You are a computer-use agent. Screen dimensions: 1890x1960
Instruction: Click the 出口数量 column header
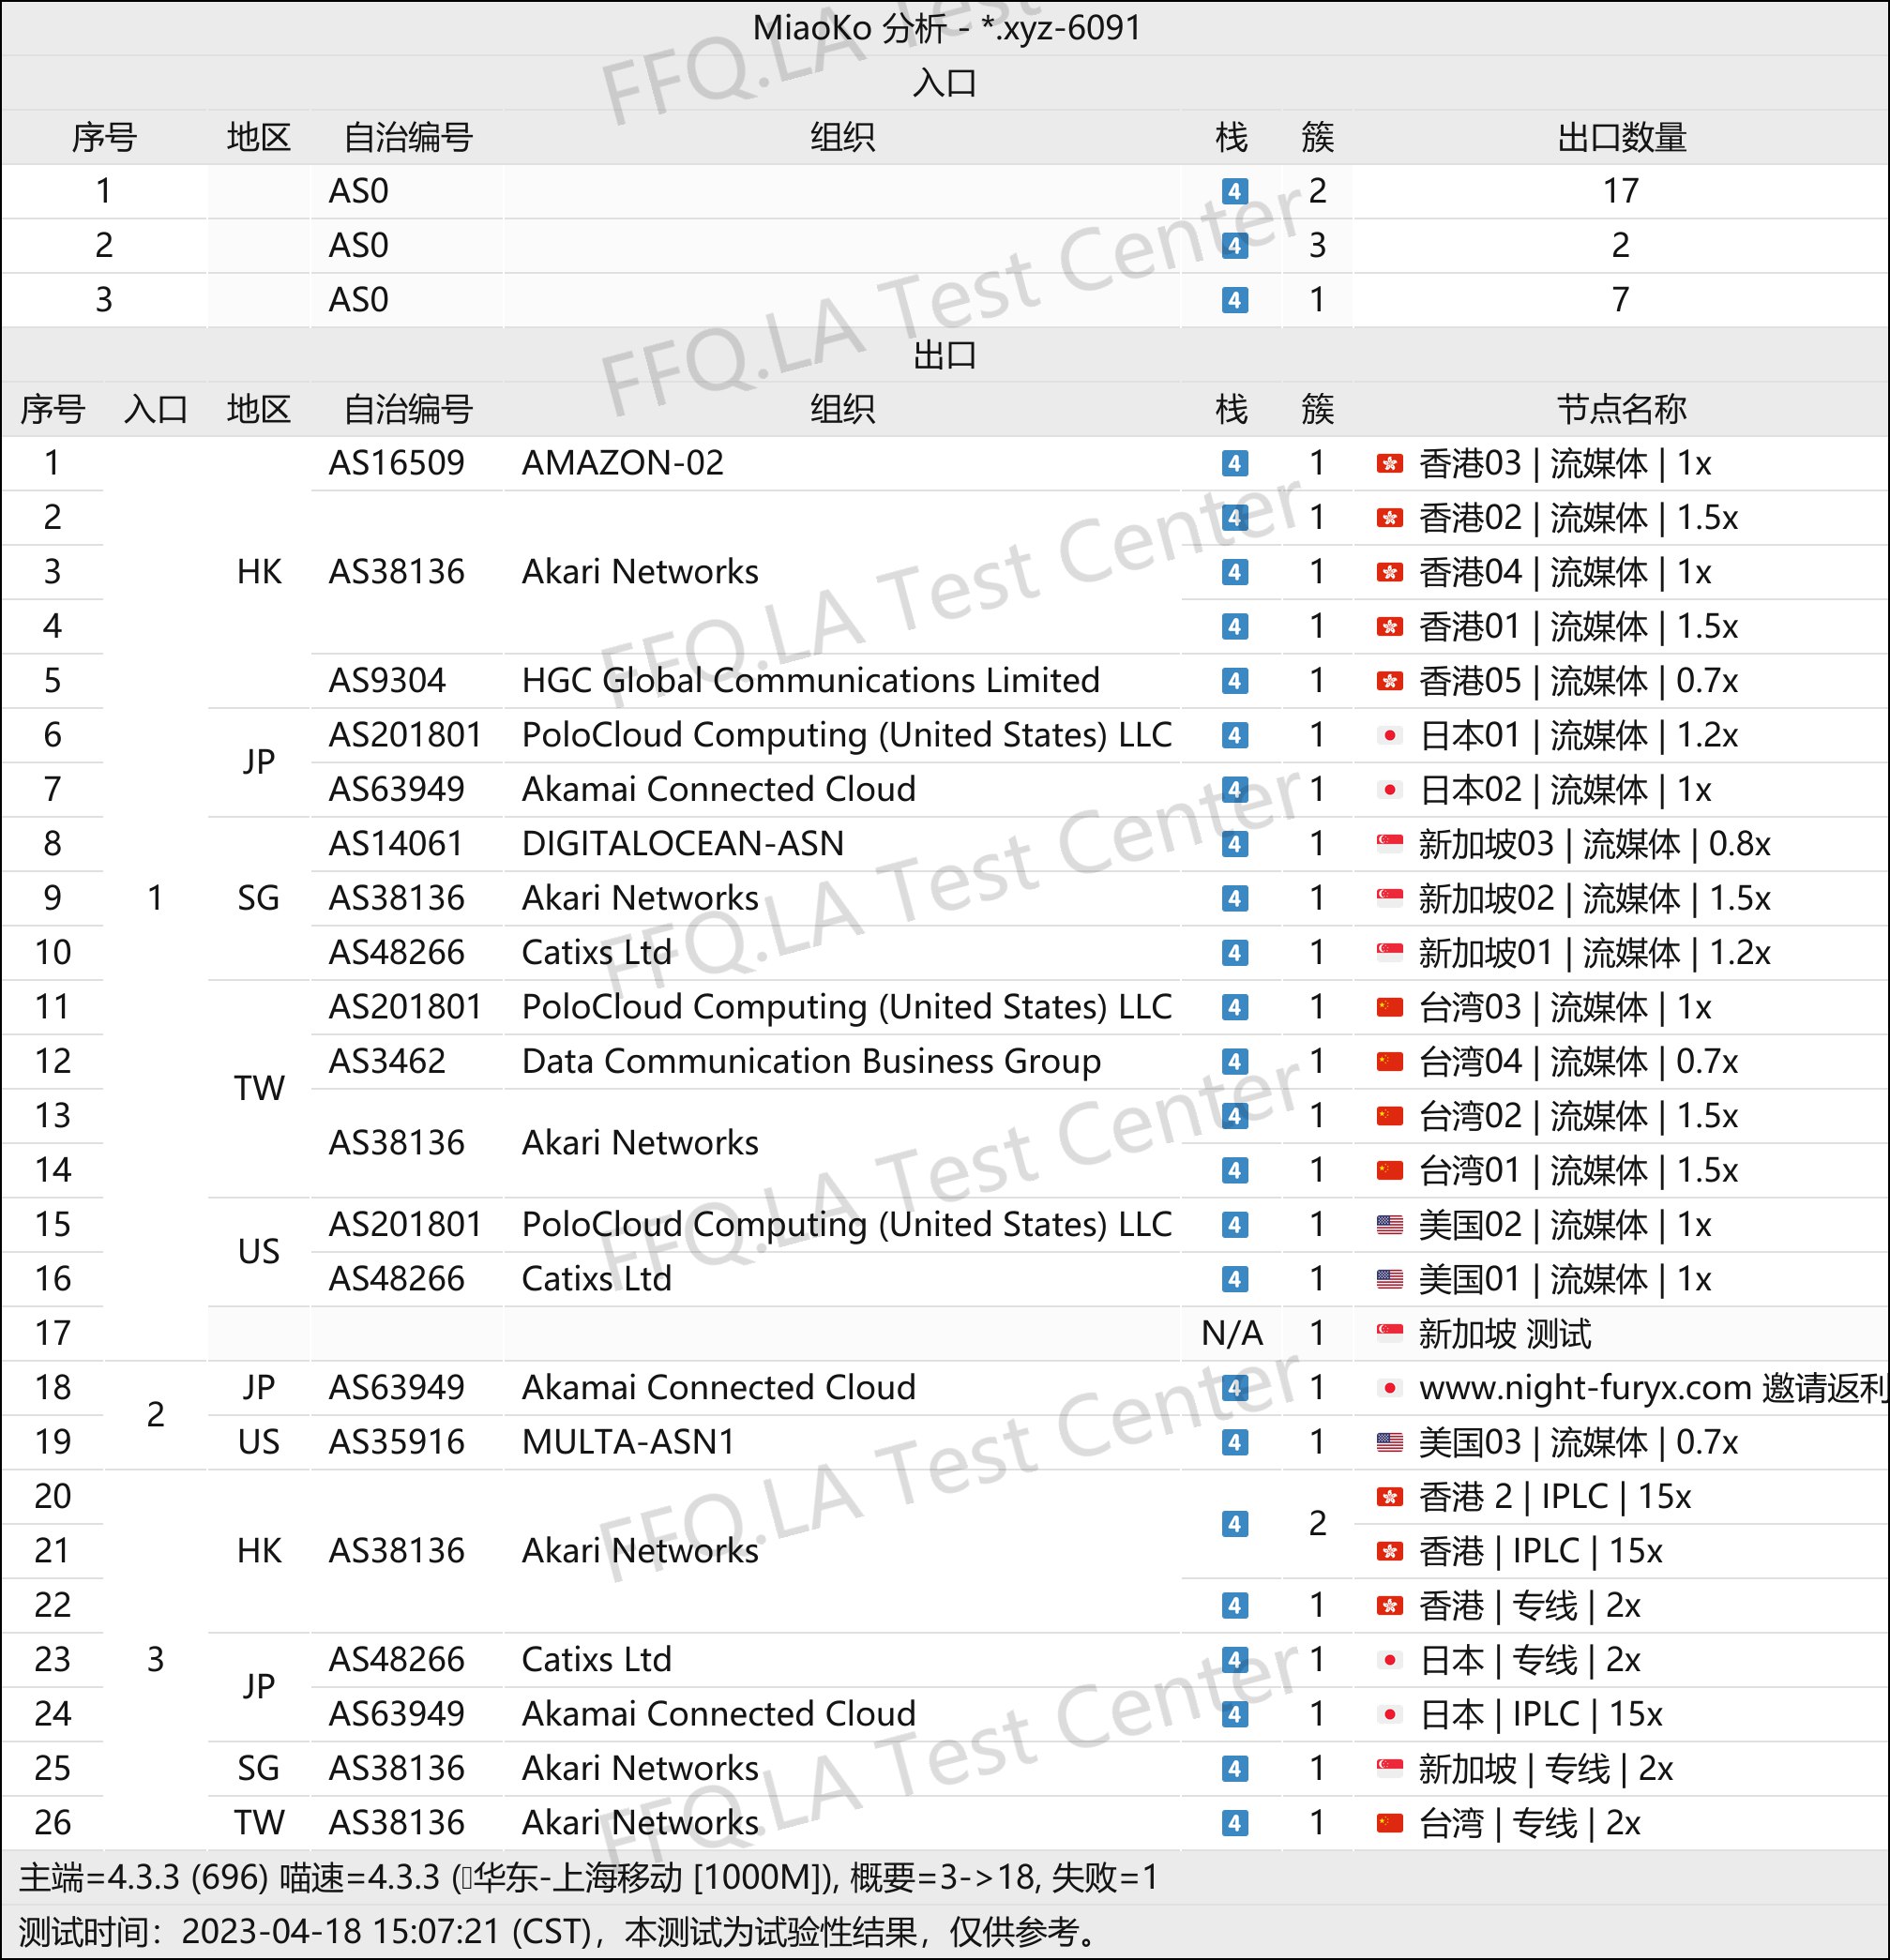(x=1621, y=137)
